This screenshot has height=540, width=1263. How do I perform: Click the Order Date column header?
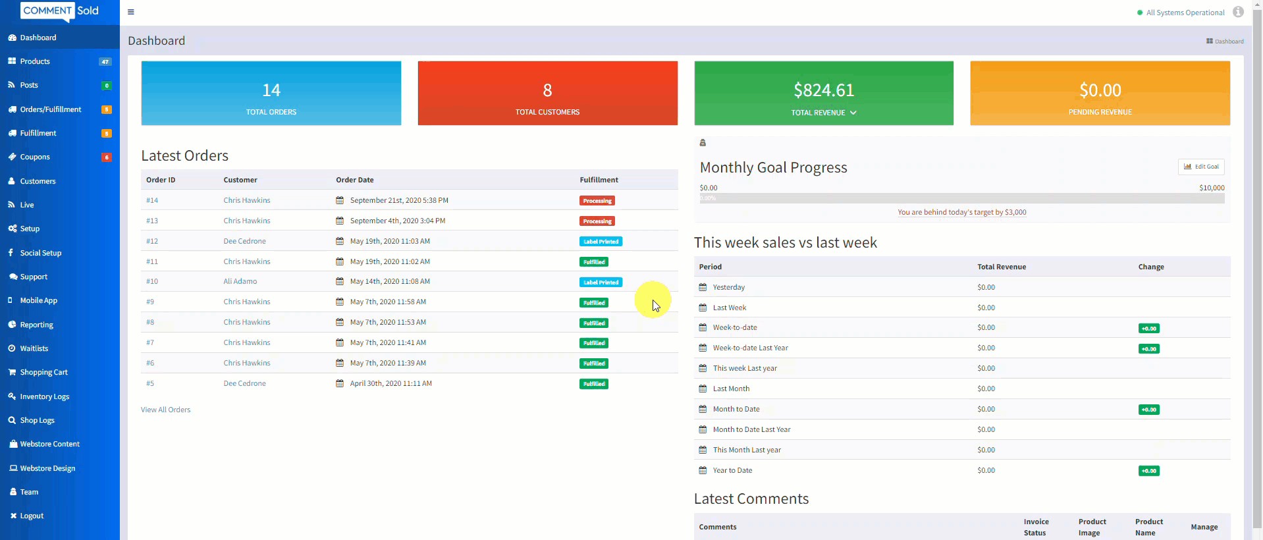point(355,180)
